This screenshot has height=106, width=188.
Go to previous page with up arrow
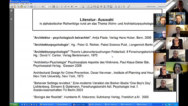point(39,6)
